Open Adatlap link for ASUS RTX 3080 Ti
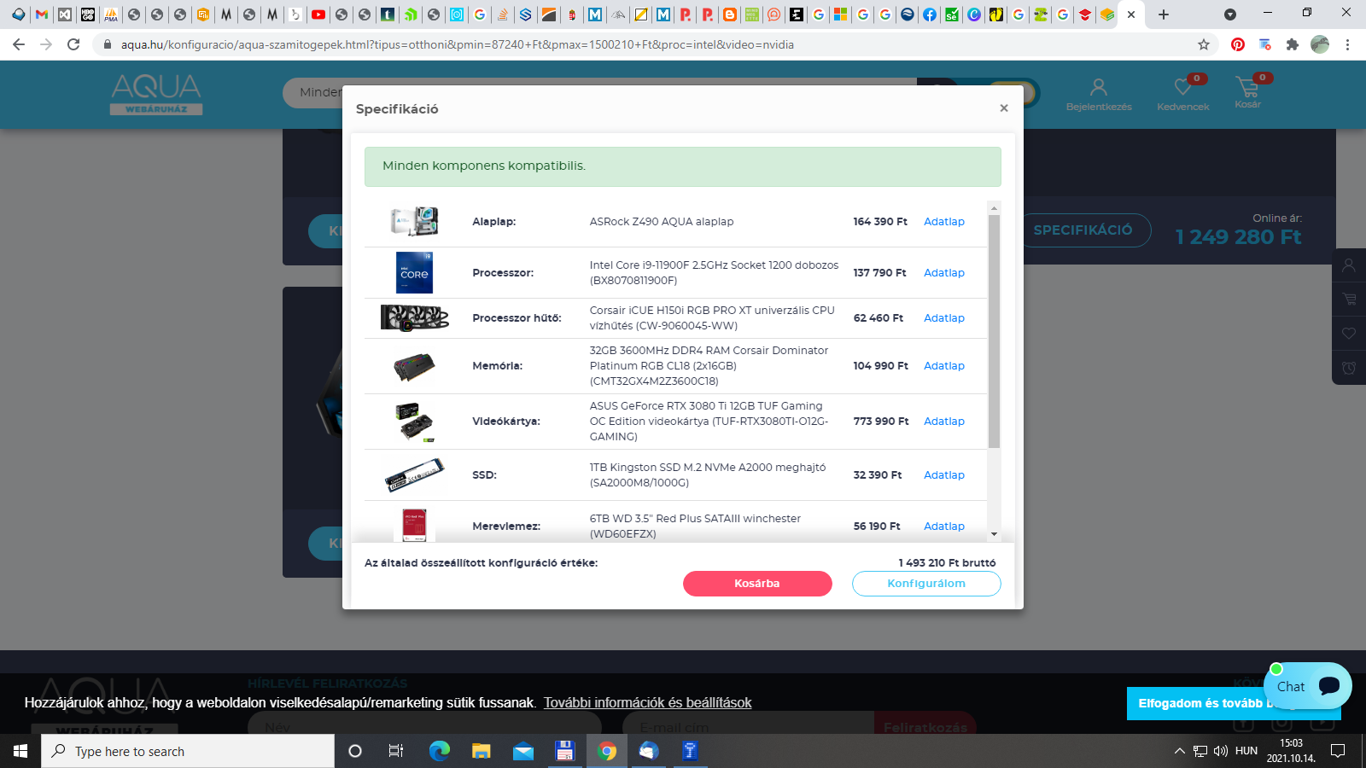This screenshot has height=768, width=1366. (944, 422)
